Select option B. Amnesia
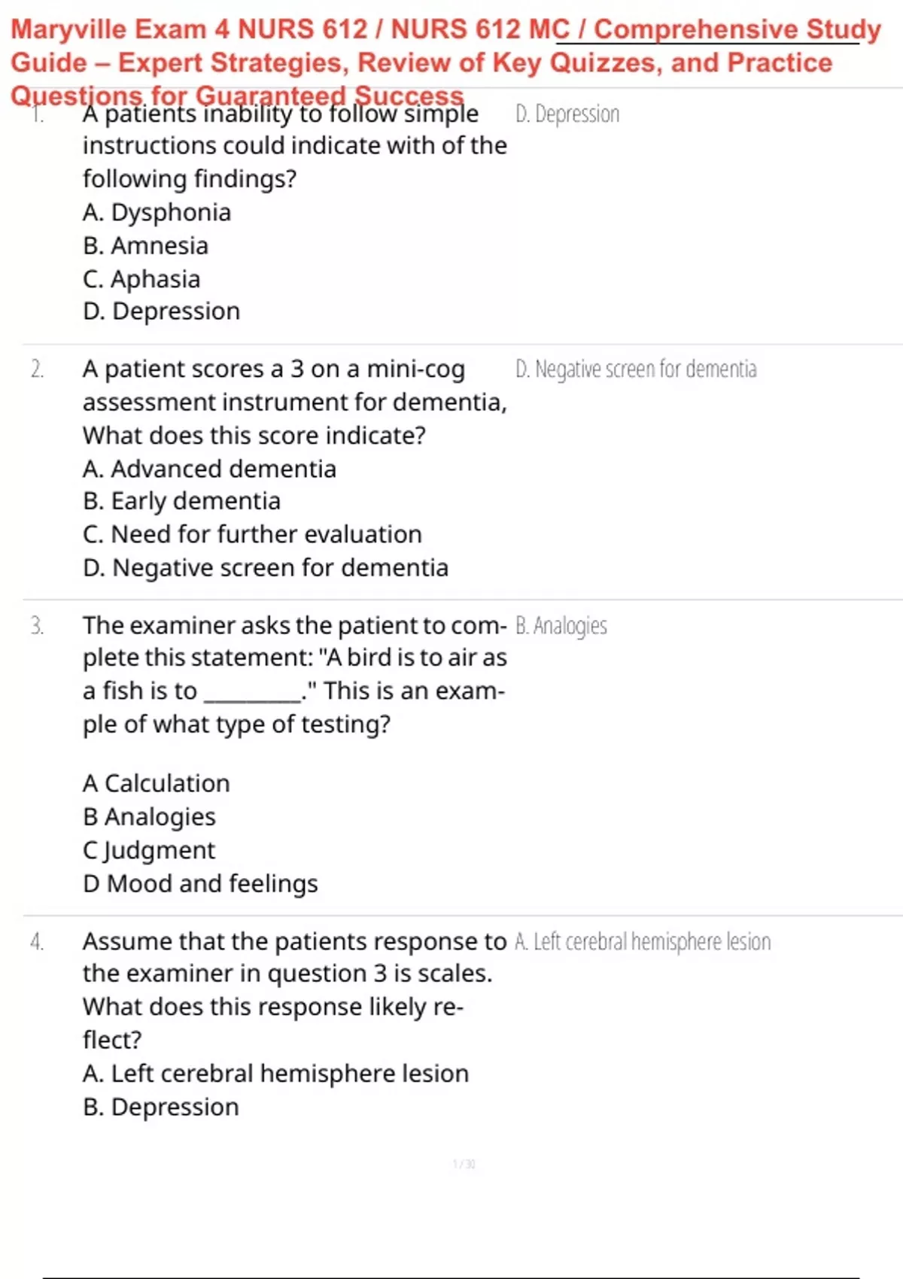903x1279 pixels. [145, 246]
